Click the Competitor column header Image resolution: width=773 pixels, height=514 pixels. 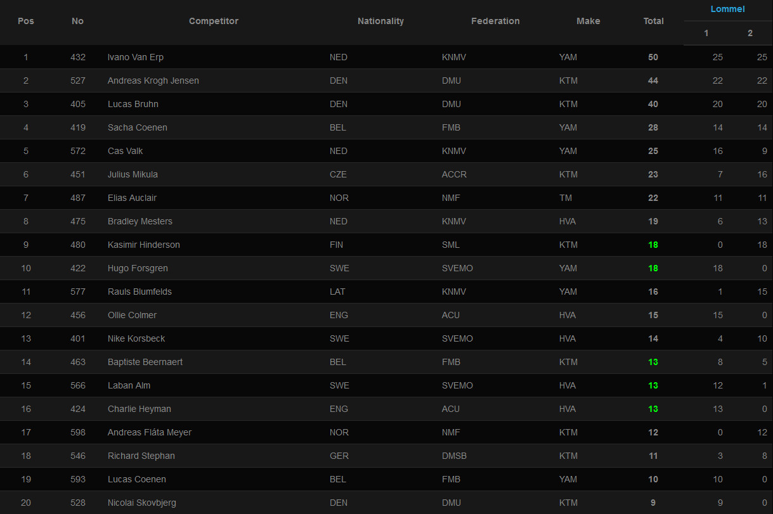(x=214, y=21)
